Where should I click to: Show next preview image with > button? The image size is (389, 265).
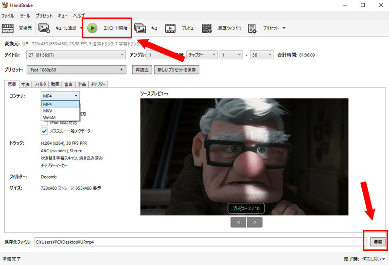pyautogui.click(x=254, y=222)
